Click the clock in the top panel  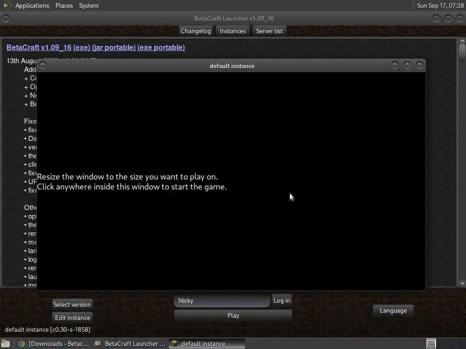440,5
